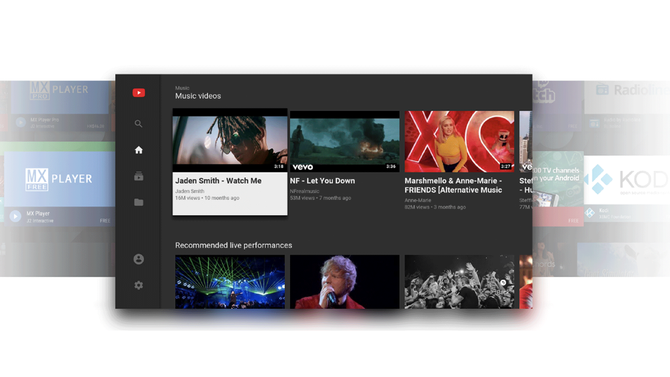Play NF - Let You Down thumbnail
This screenshot has height=377, width=670.
pyautogui.click(x=344, y=141)
